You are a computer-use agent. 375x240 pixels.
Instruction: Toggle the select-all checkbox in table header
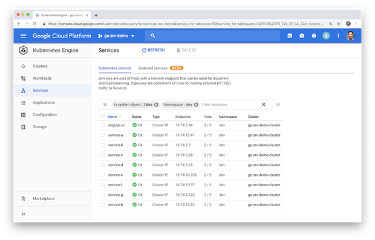pyautogui.click(x=103, y=117)
